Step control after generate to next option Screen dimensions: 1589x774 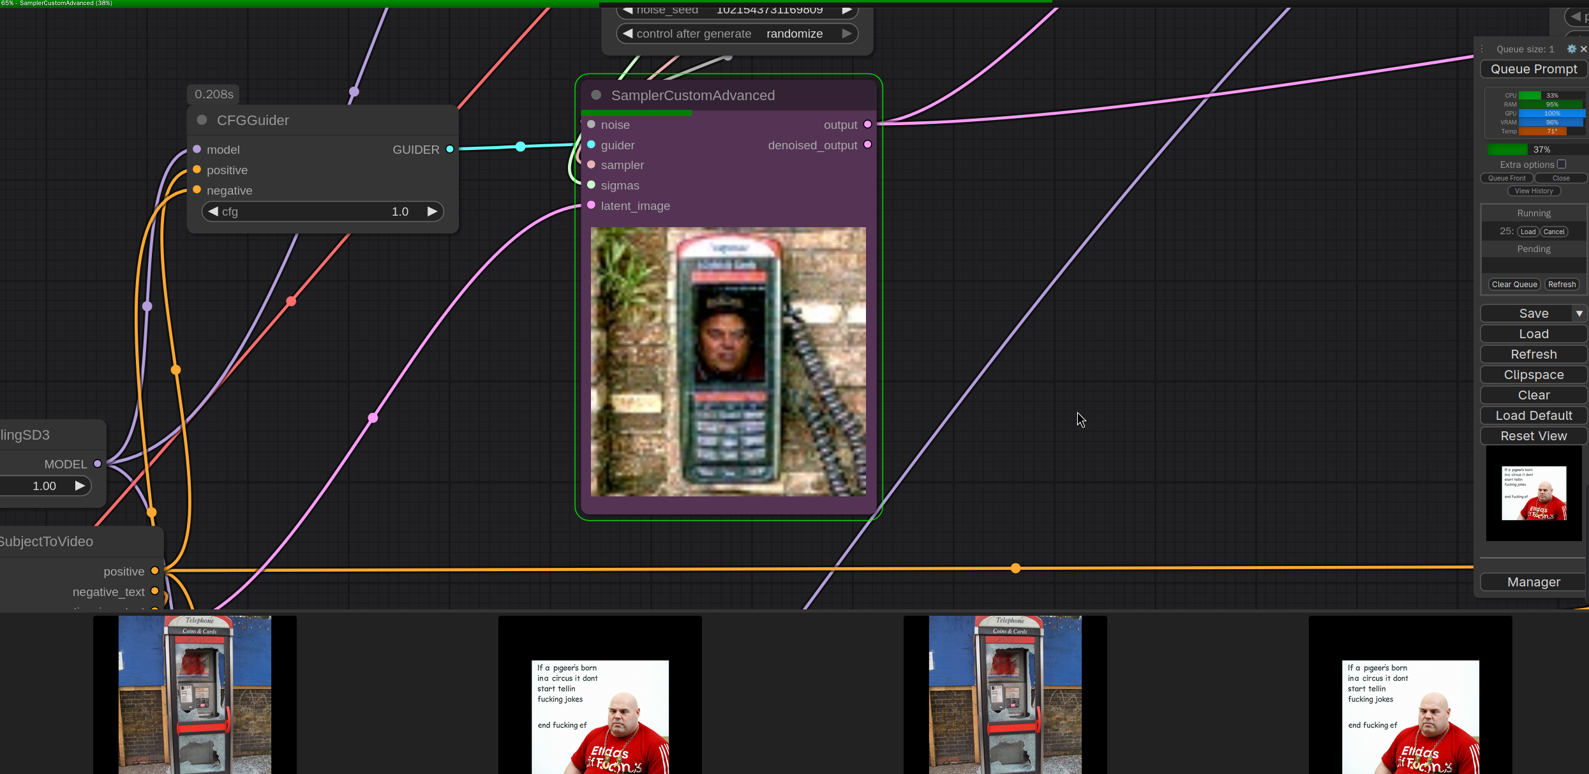(847, 33)
